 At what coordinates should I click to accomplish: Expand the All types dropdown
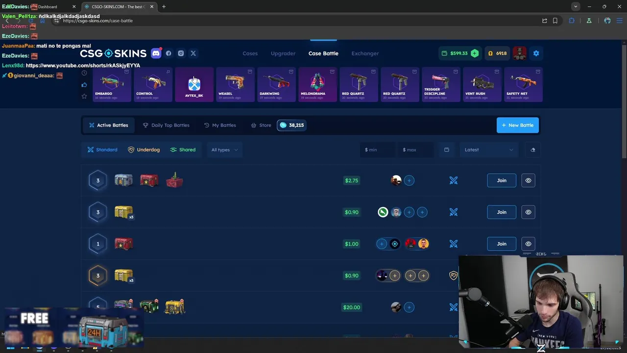pos(224,150)
